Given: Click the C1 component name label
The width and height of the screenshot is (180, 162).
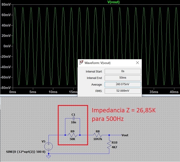Looking at the screenshot, I should pos(73,114).
